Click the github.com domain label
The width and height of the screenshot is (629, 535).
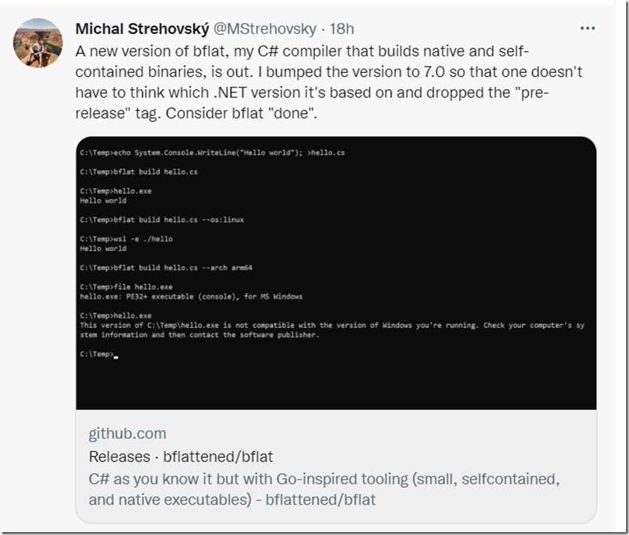[x=127, y=434]
